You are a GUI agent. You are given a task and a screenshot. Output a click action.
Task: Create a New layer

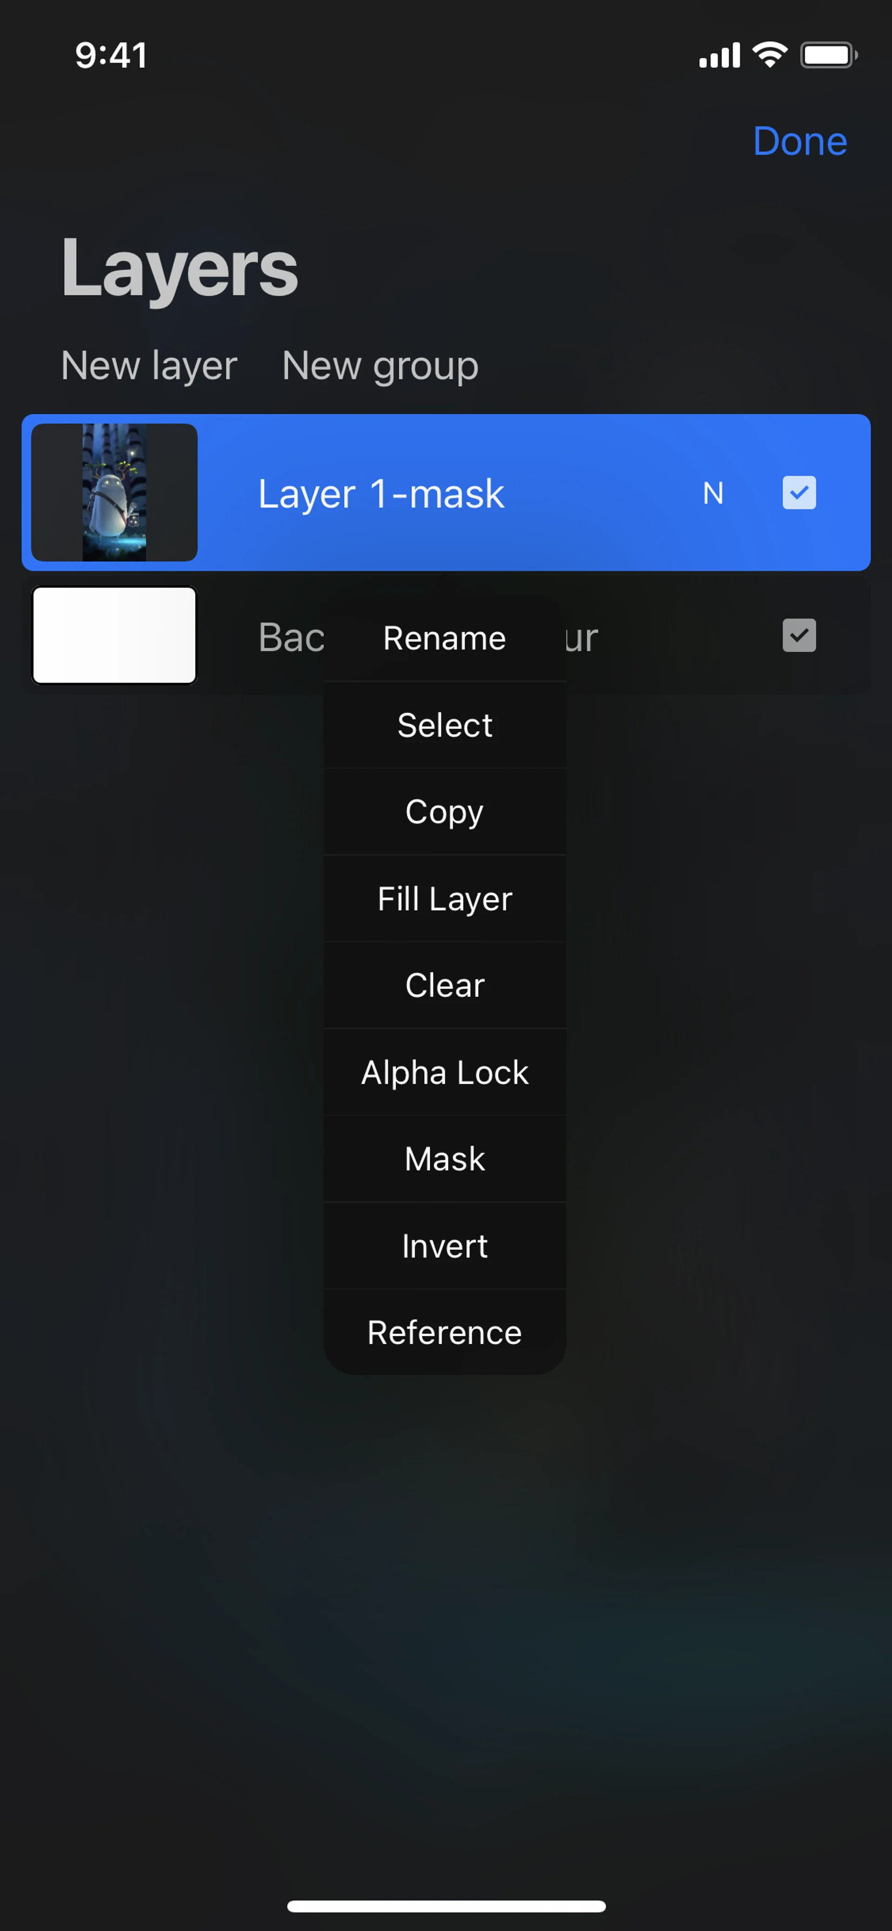click(148, 366)
